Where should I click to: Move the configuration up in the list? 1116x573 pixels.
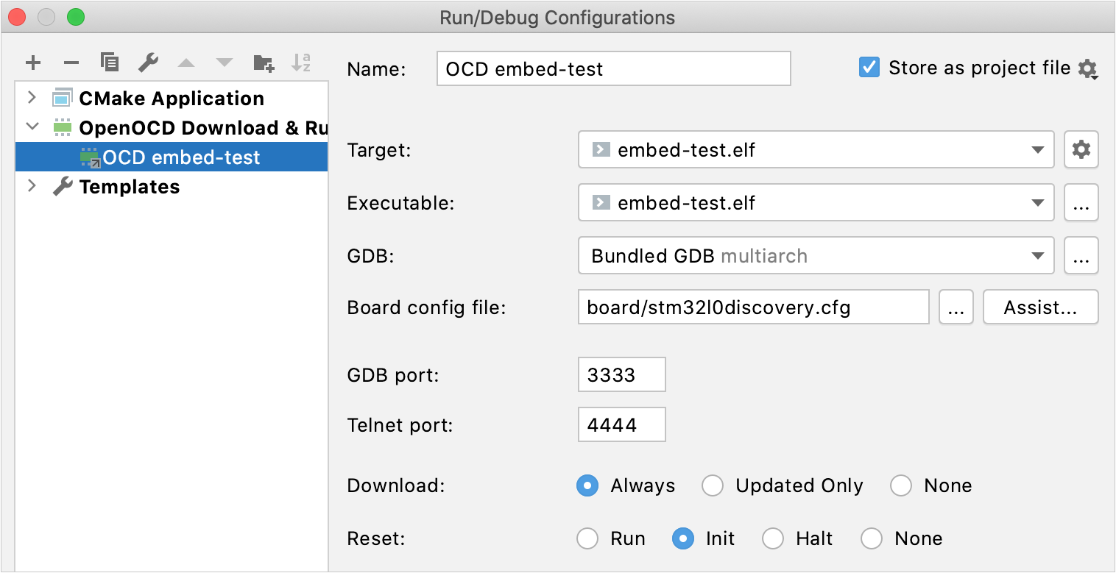[186, 63]
